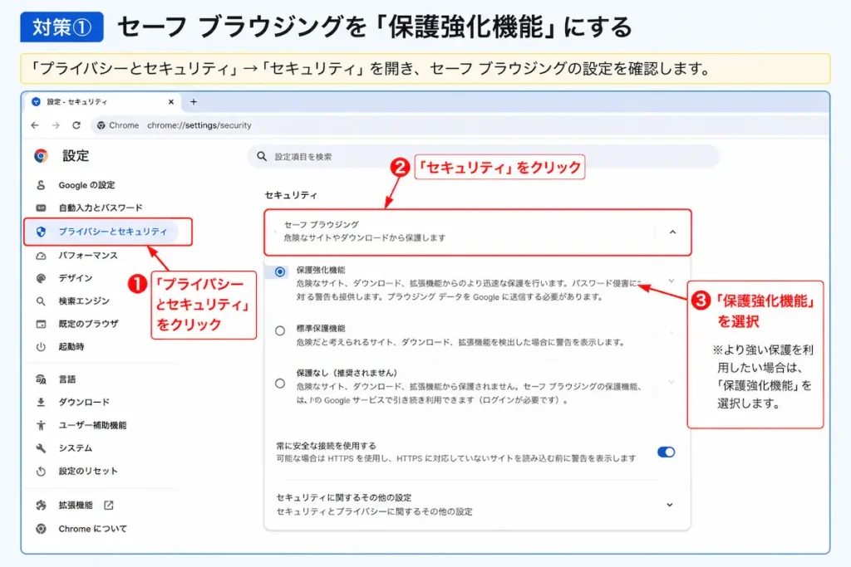
Task: Click the ユーザー補助機能 accessibility icon
Action: coord(41,425)
